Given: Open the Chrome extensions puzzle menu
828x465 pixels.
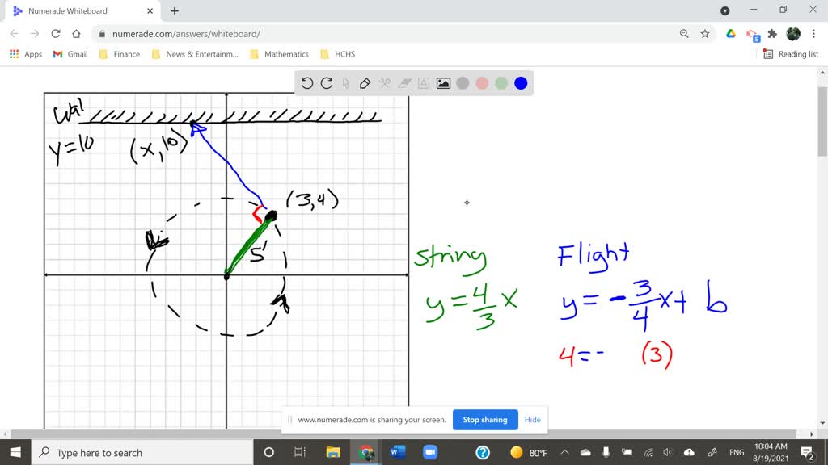Looking at the screenshot, I should [x=772, y=34].
